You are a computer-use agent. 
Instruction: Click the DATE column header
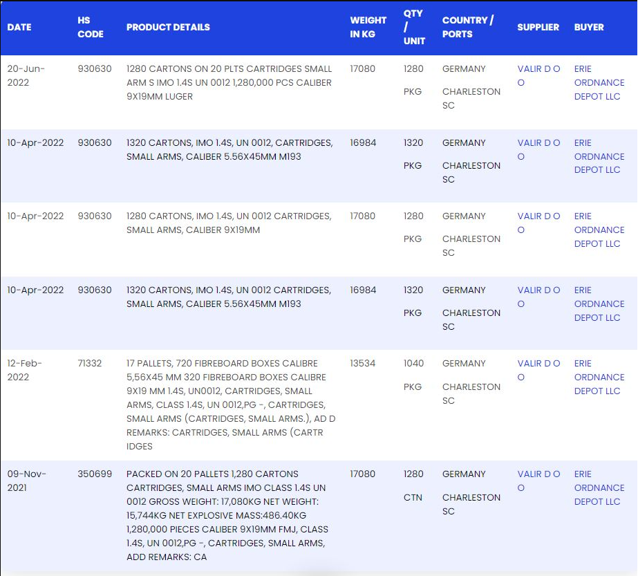pos(19,27)
